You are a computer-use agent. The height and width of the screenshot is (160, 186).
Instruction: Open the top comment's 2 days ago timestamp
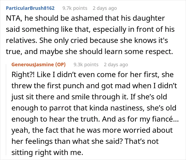click(x=105, y=8)
